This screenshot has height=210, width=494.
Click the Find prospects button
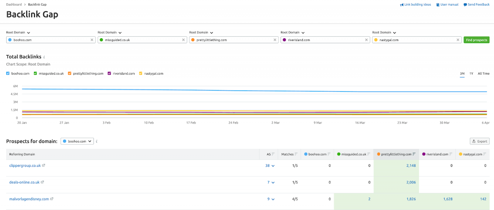pyautogui.click(x=477, y=40)
